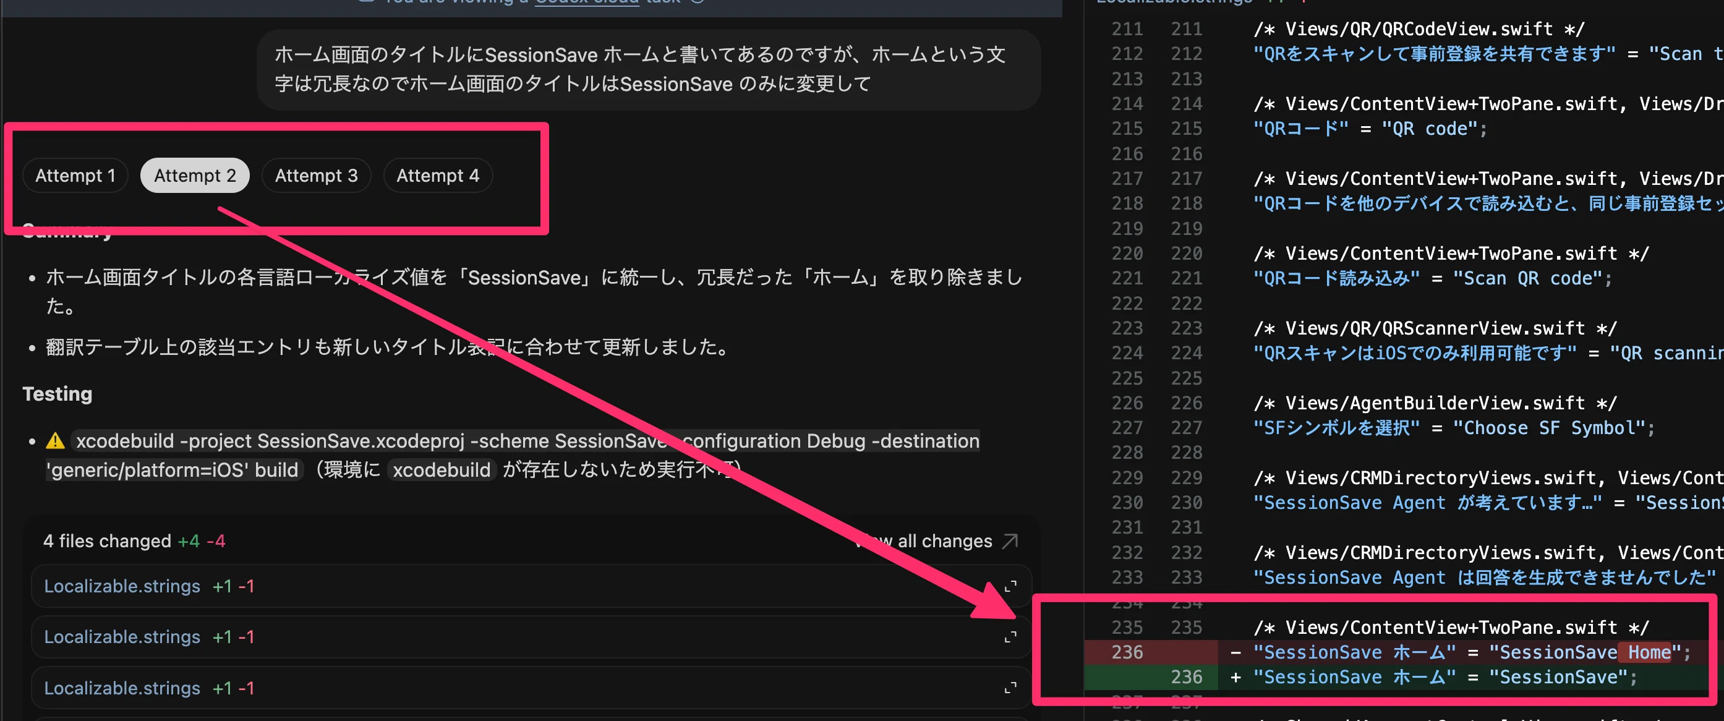This screenshot has width=1724, height=721.
Task: Click the "SFシンボルを選択" = "Choose SF Symbol" line
Action: tap(1454, 428)
